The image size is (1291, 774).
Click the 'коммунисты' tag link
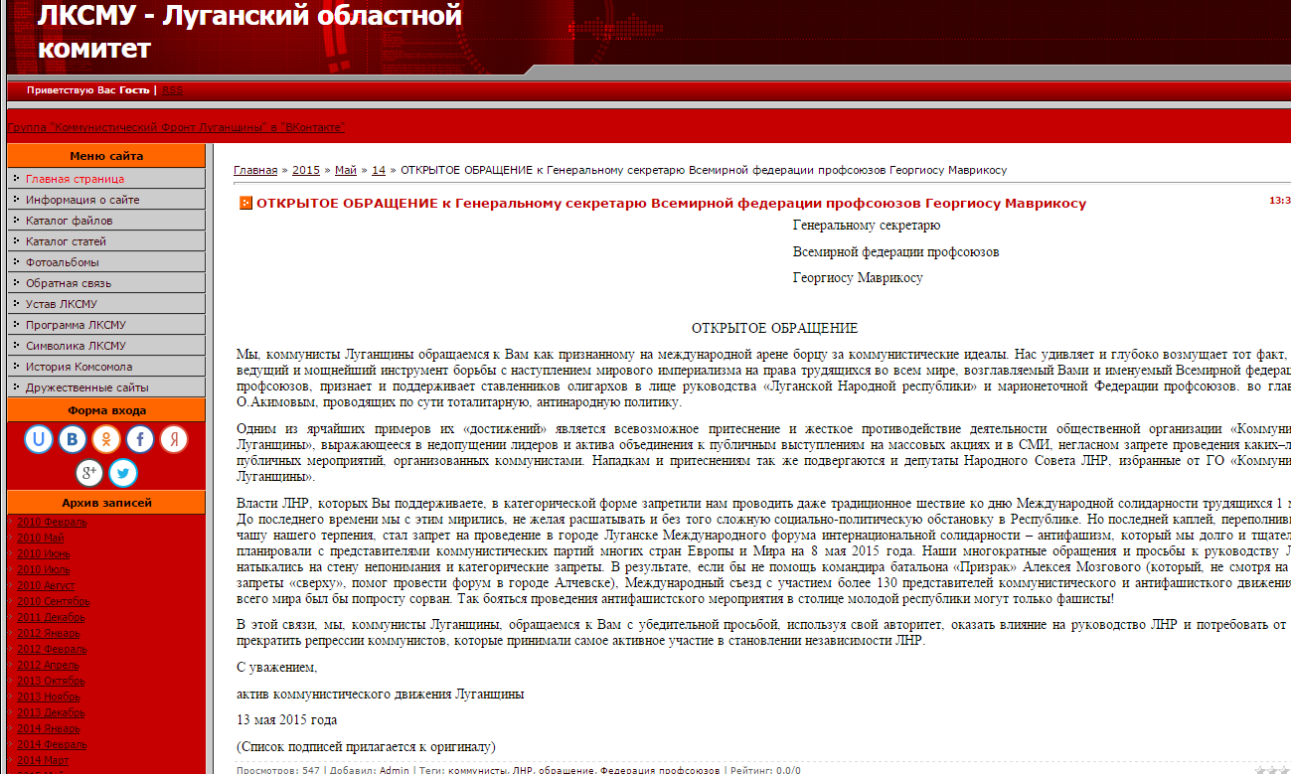(477, 770)
